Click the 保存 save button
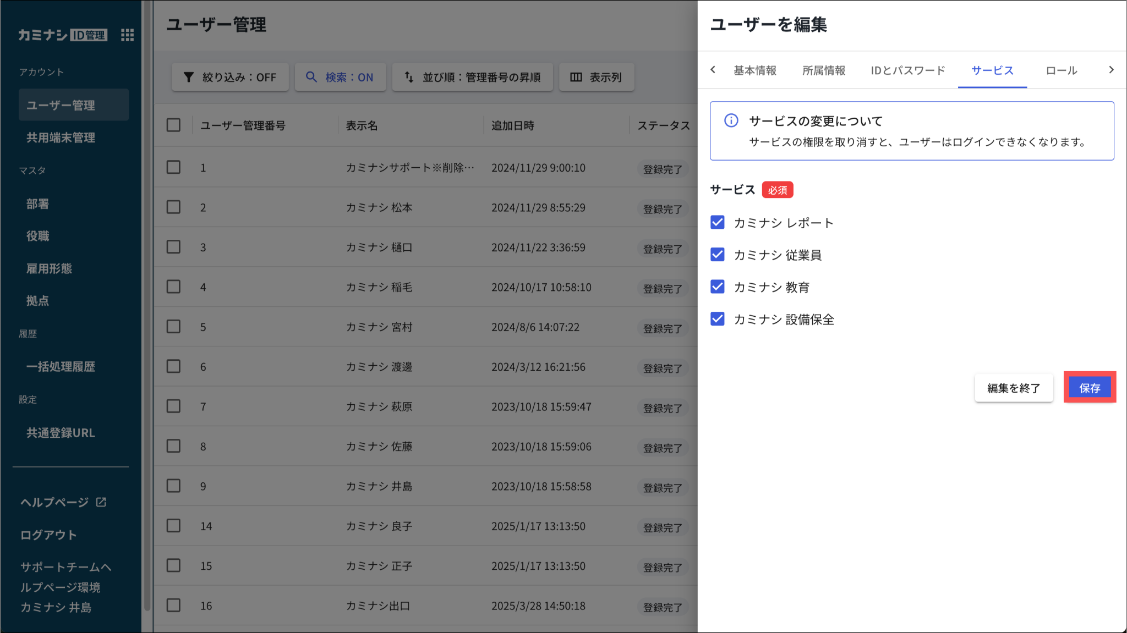The width and height of the screenshot is (1127, 633). click(1089, 388)
